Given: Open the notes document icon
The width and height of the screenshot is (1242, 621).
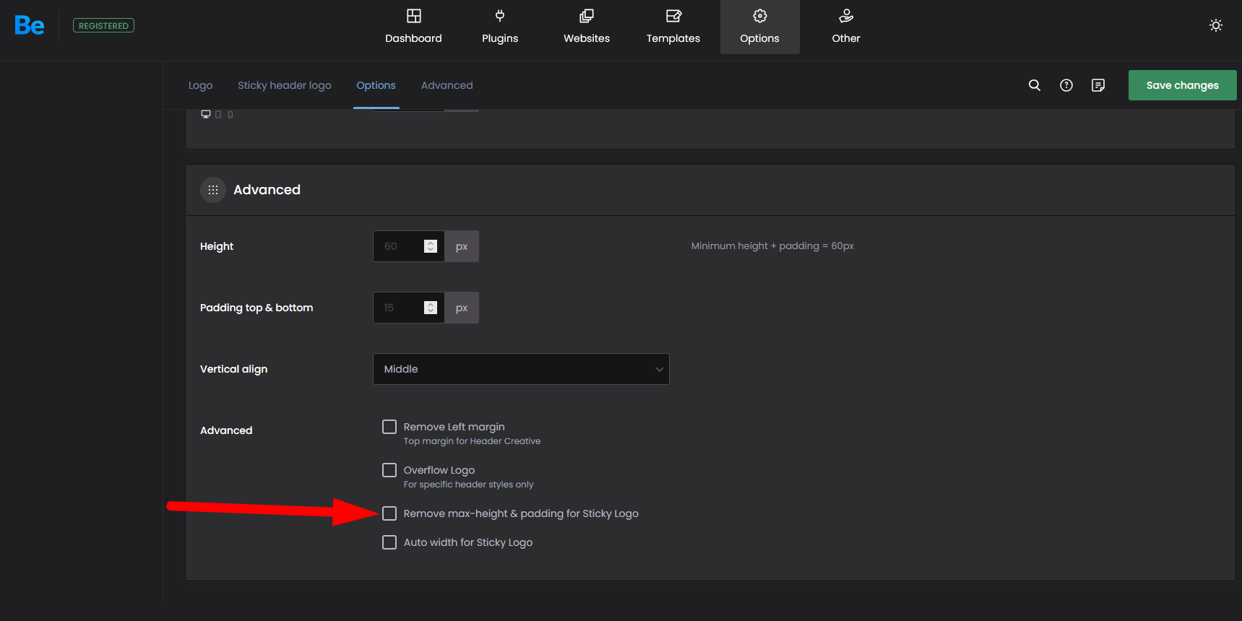Looking at the screenshot, I should coord(1098,85).
